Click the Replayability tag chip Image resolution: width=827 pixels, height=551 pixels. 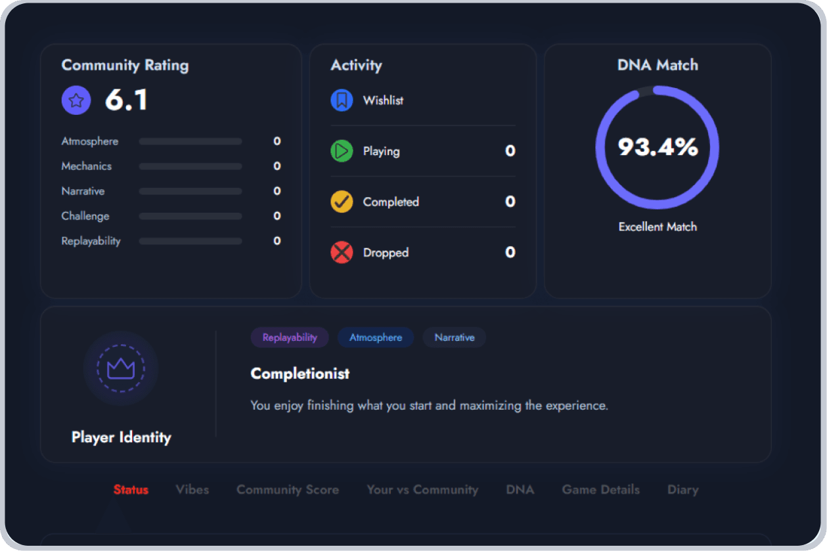point(290,338)
